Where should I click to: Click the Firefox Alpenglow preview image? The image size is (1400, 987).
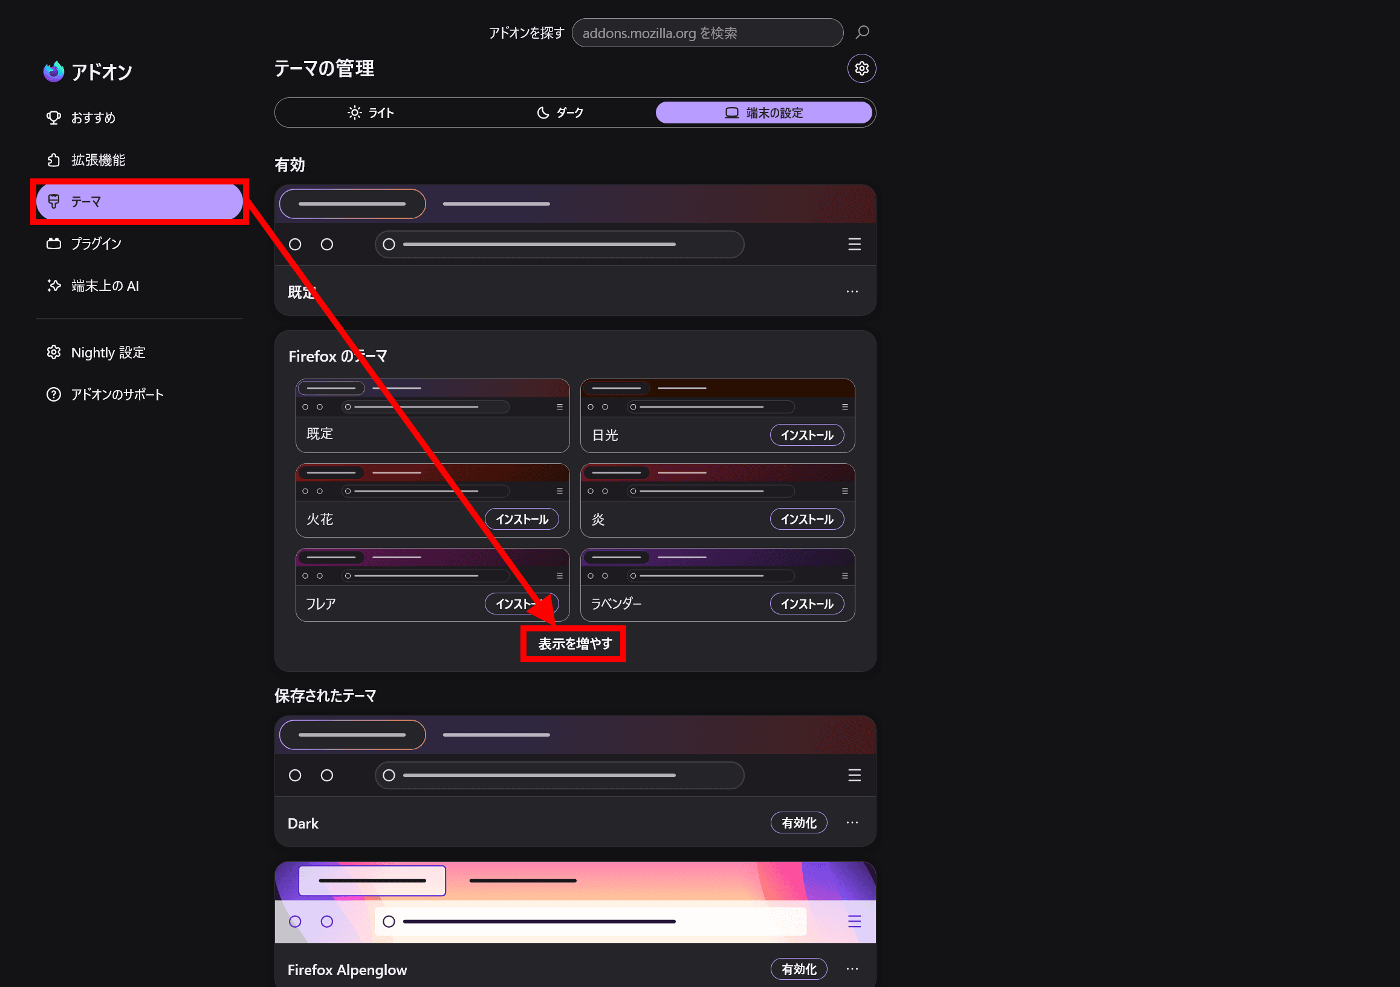575,902
